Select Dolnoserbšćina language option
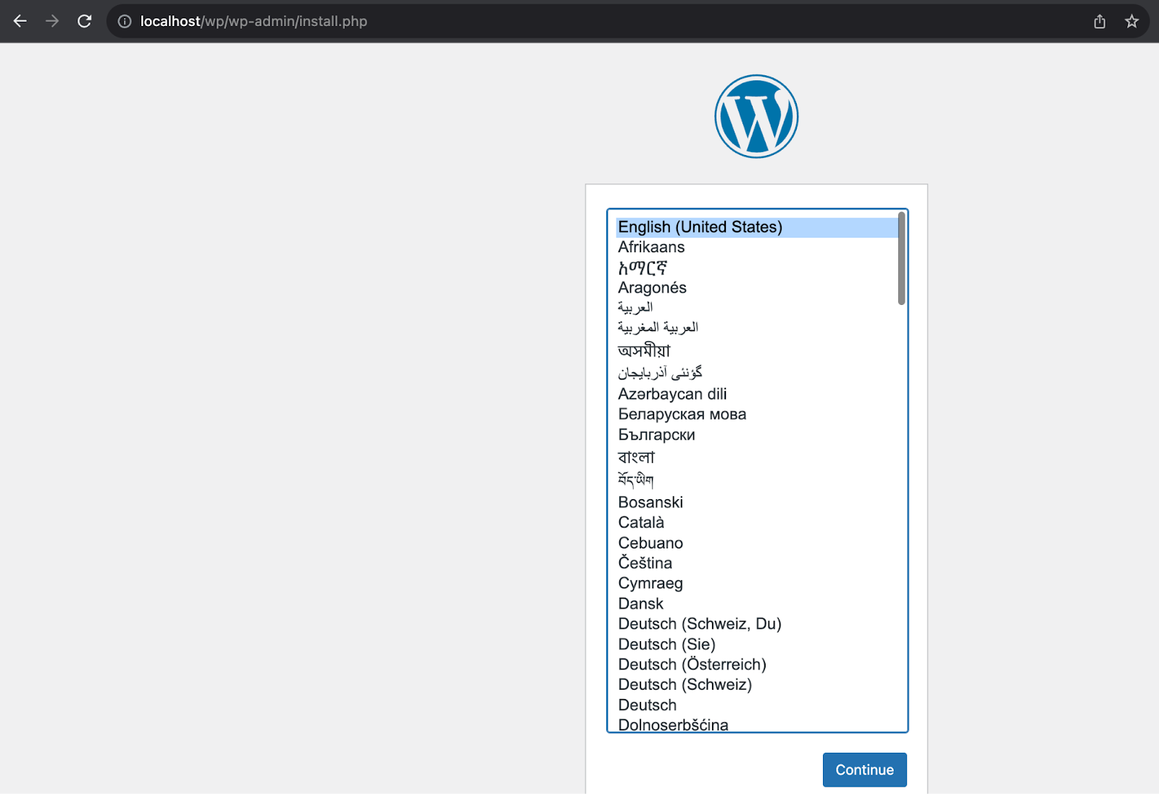This screenshot has width=1159, height=794. [x=757, y=724]
